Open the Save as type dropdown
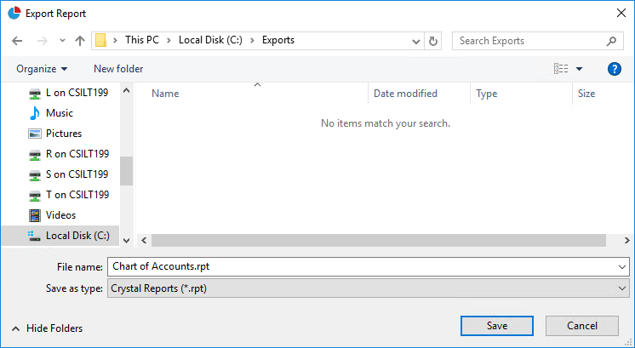 click(x=368, y=288)
